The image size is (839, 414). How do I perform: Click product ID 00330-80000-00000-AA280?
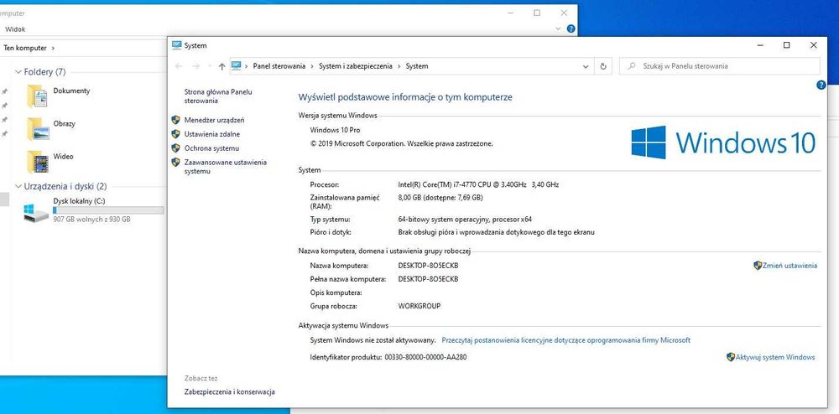pos(425,357)
